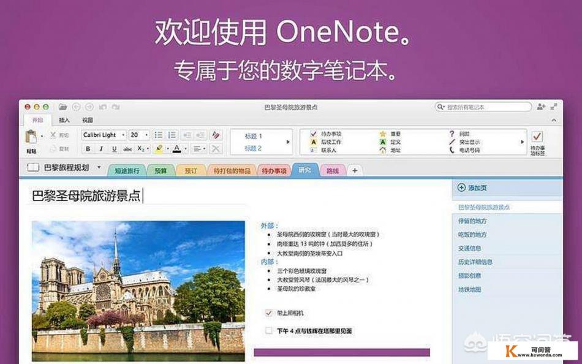Apply yellow text highlight color

pos(159,149)
